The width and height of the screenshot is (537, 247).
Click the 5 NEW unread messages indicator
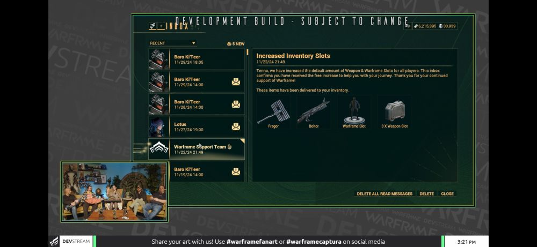pyautogui.click(x=236, y=44)
